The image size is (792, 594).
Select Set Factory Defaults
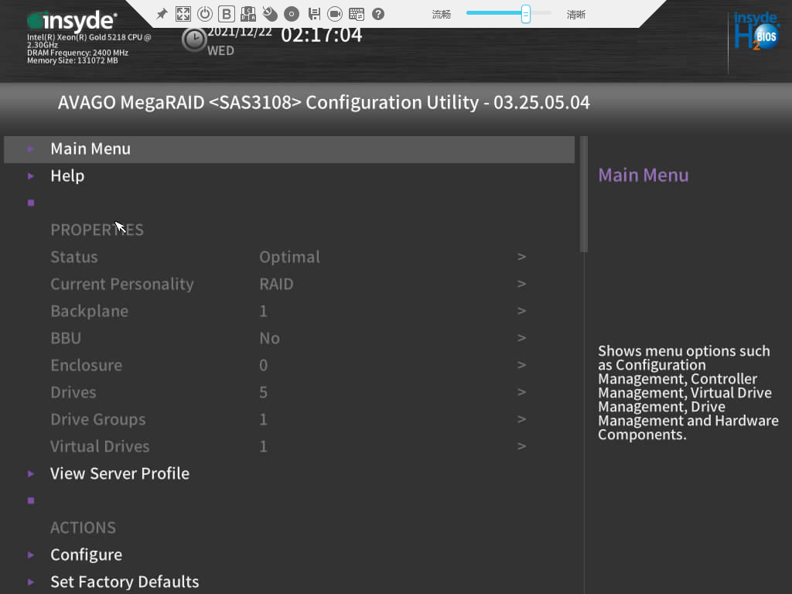tap(125, 582)
